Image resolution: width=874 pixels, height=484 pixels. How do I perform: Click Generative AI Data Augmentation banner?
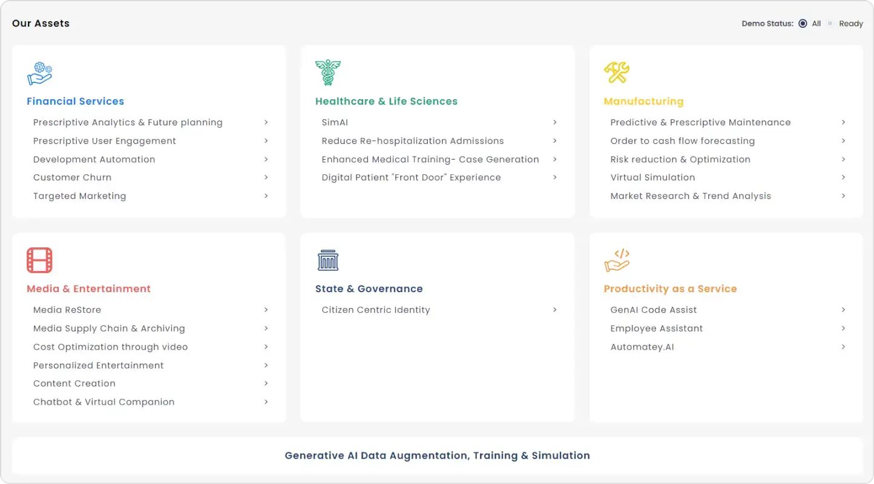pyautogui.click(x=437, y=456)
